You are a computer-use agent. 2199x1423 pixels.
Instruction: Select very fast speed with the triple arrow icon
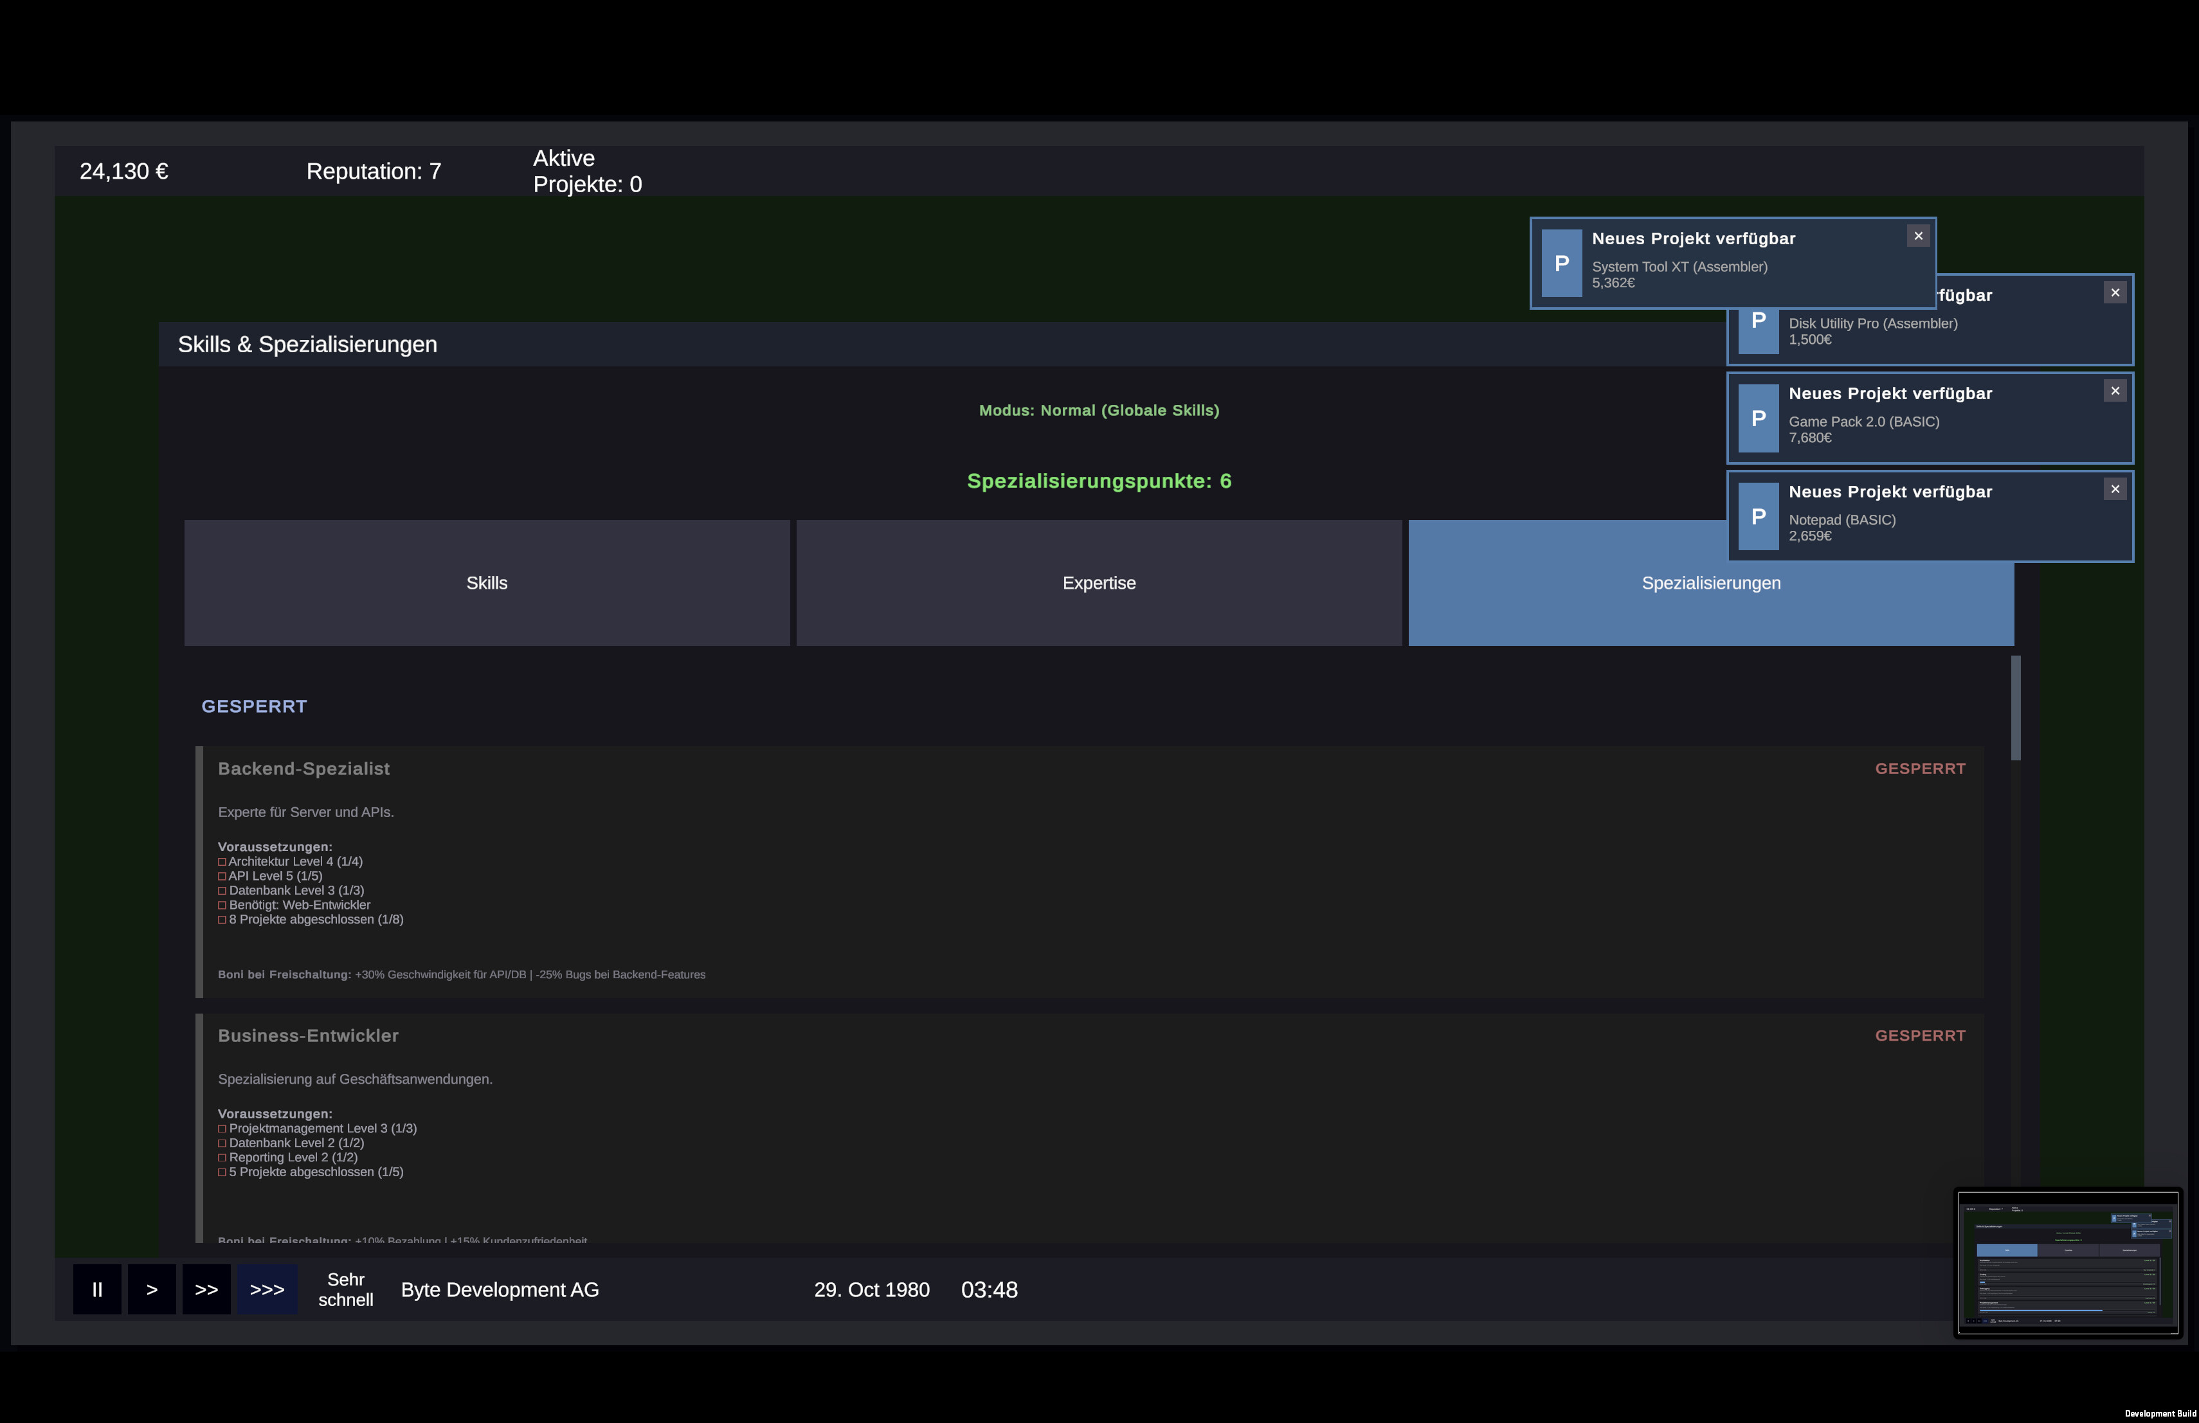coord(266,1289)
